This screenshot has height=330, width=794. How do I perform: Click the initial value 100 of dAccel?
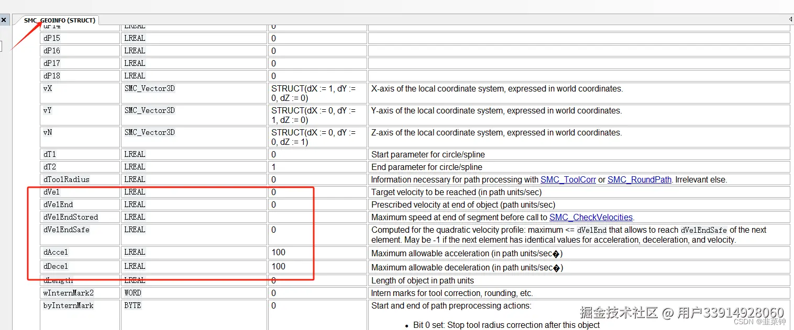pos(278,252)
